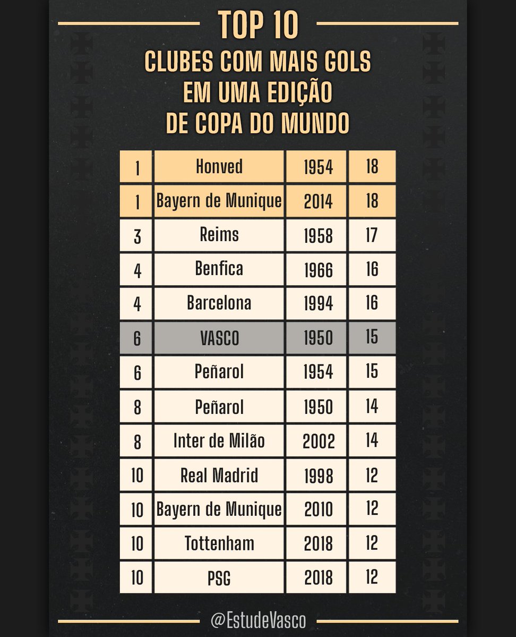Click the "CLUBES COM MAIS GOLS" heading line
516x637 pixels.
258,62
